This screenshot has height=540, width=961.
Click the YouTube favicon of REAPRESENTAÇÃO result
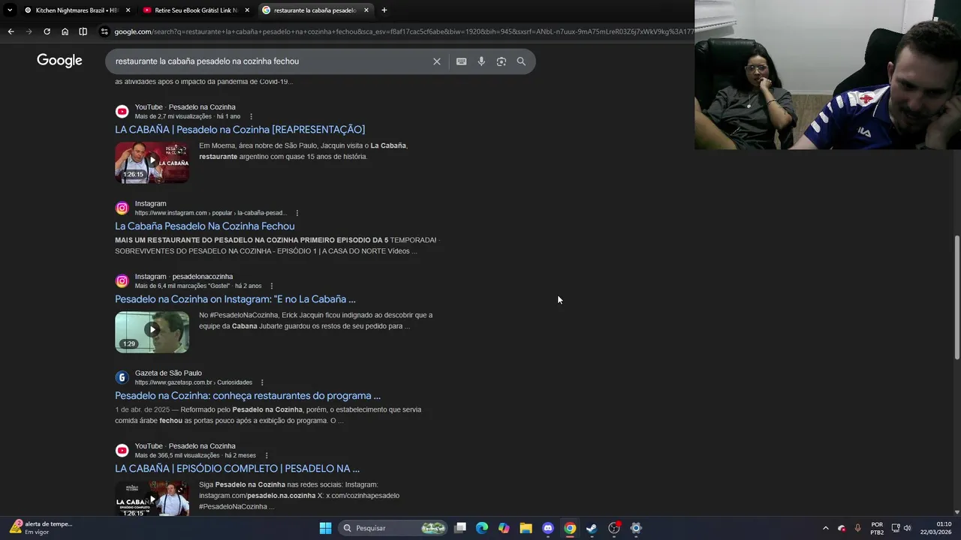point(122,112)
